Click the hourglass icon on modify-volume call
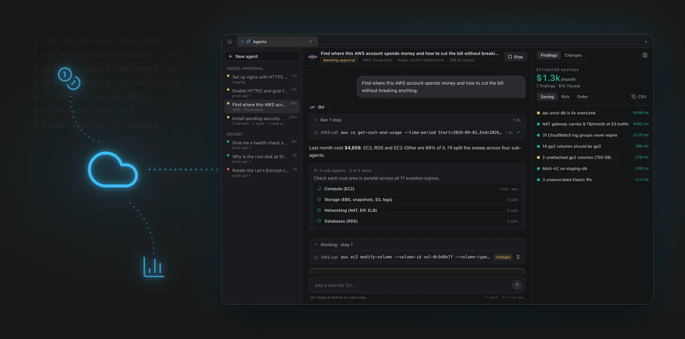 pyautogui.click(x=518, y=257)
